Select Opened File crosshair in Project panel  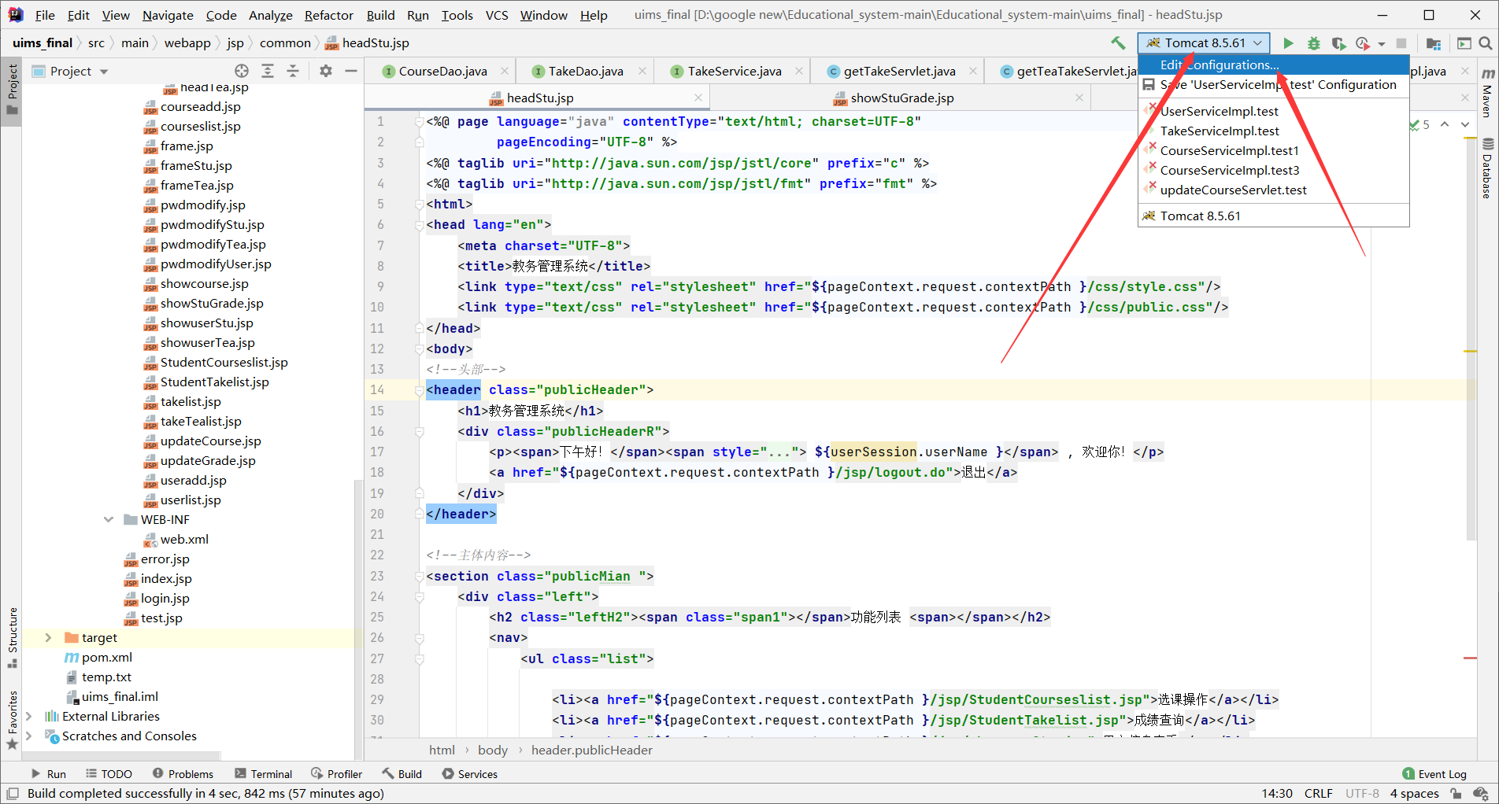point(242,71)
